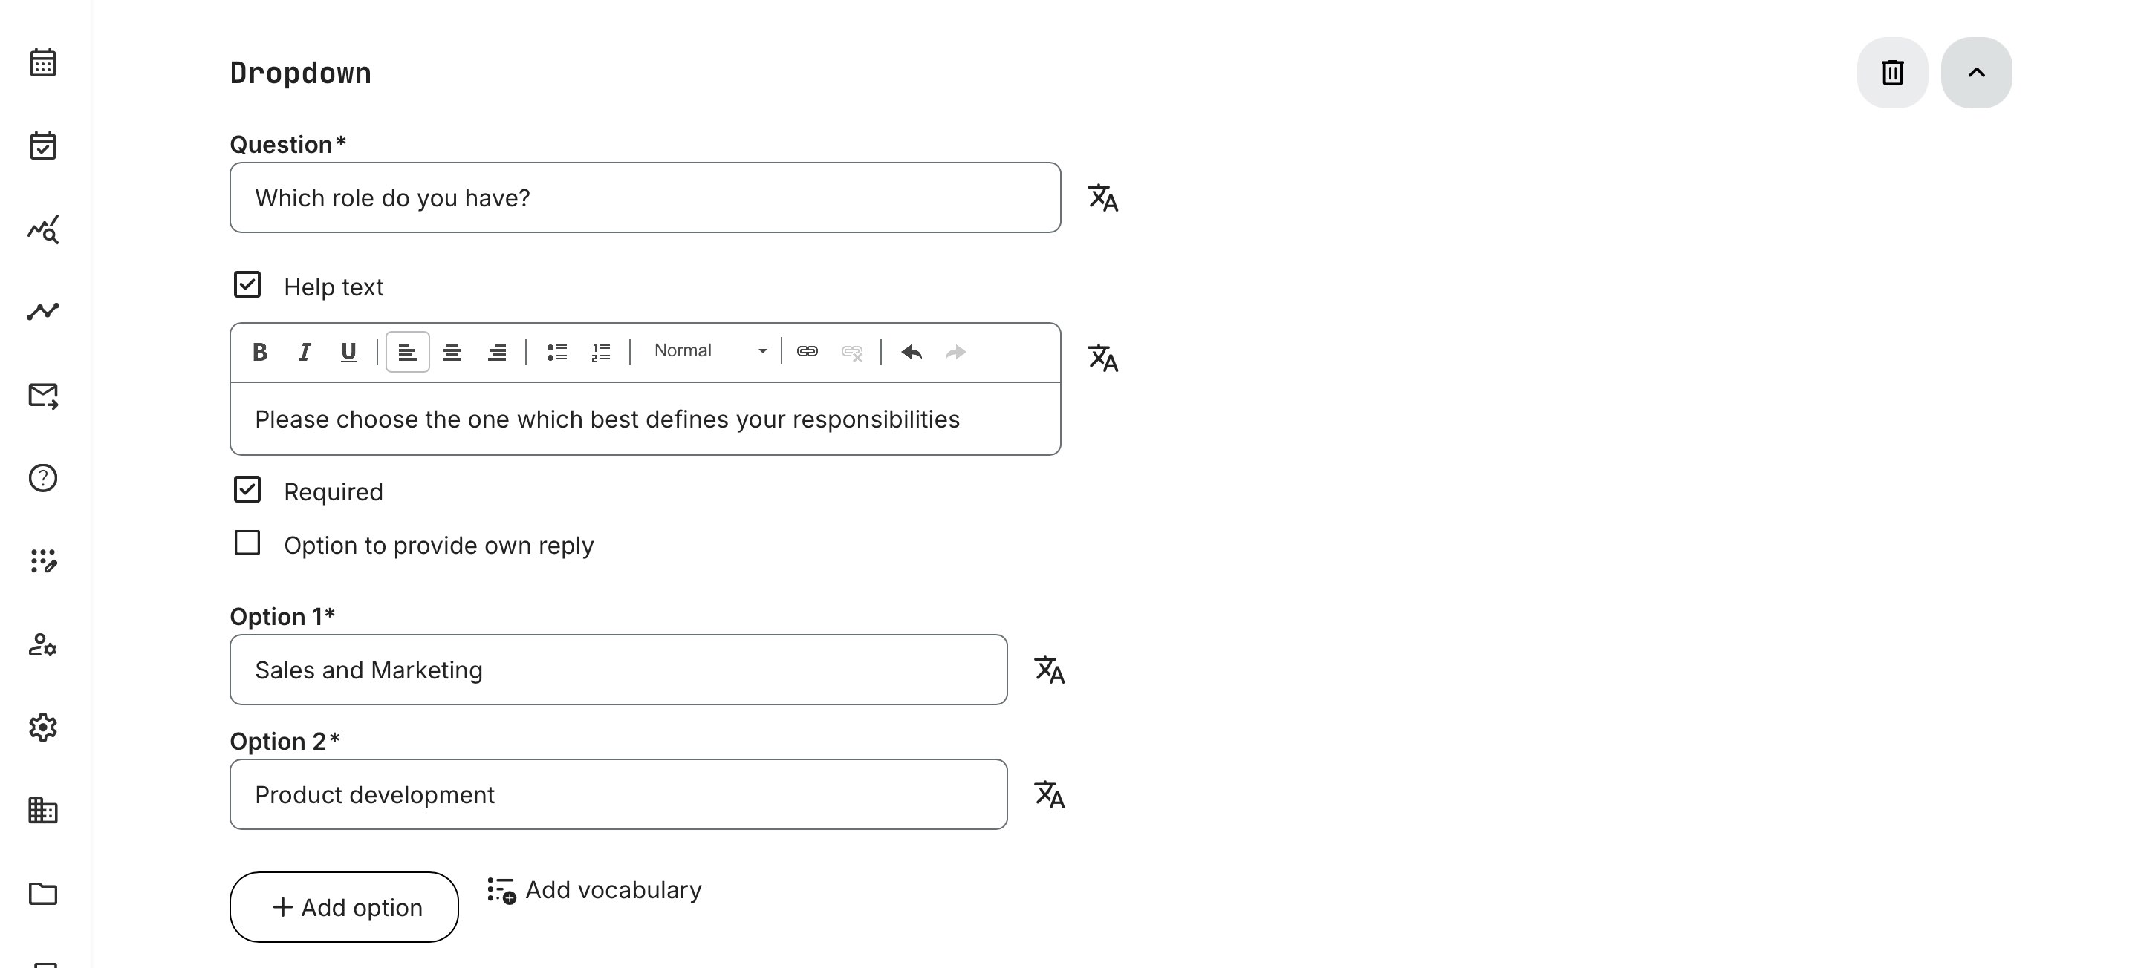Insert a link in help text

point(807,352)
